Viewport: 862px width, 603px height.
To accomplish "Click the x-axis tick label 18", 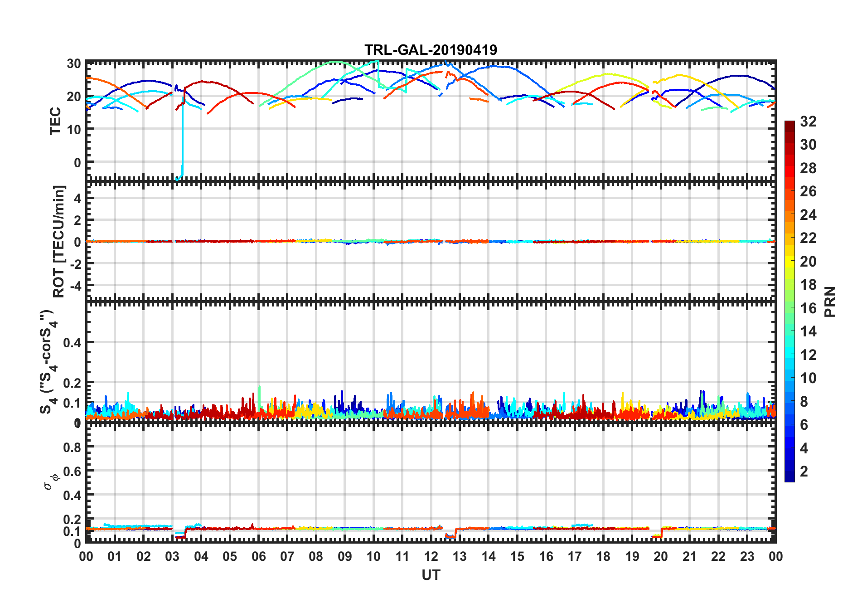I will pyautogui.click(x=603, y=556).
